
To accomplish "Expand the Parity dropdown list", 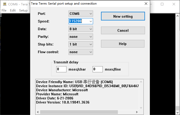I will tap(81, 37).
